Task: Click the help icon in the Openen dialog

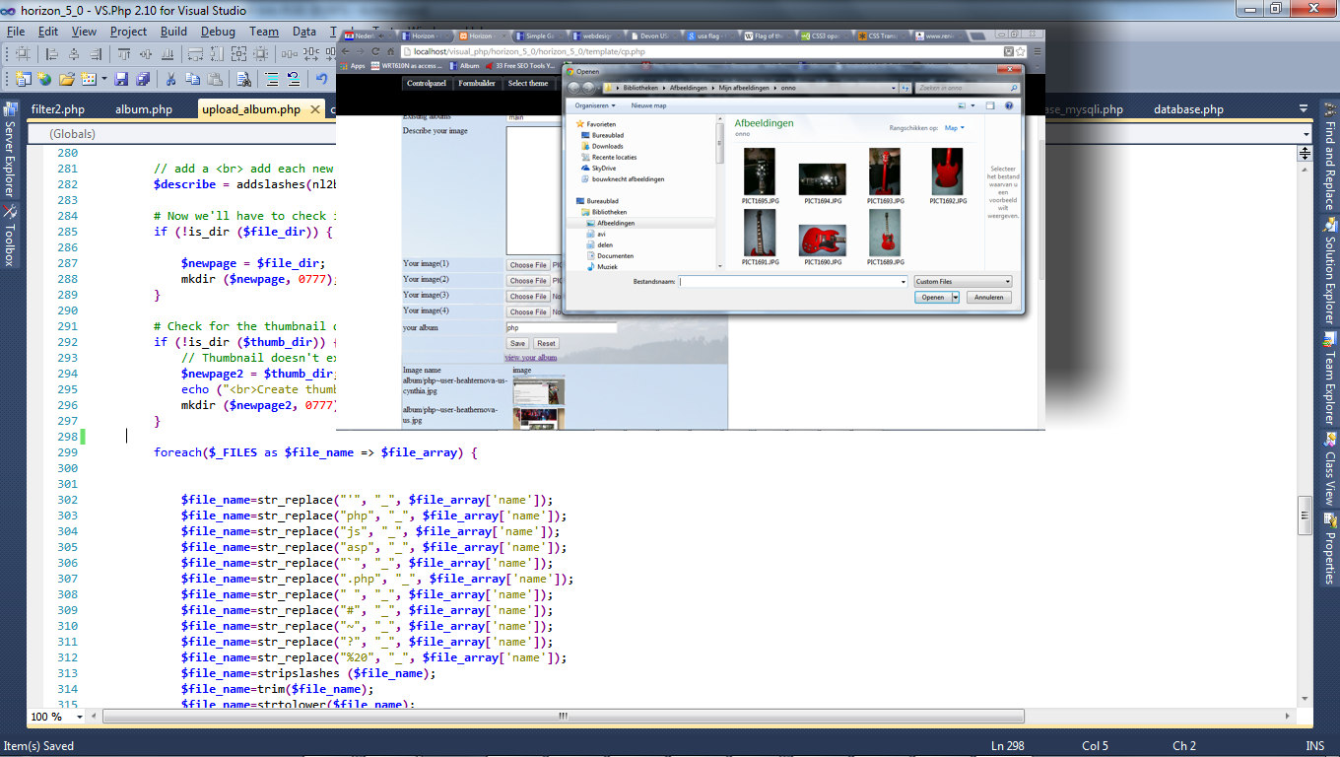Action: click(x=1009, y=105)
